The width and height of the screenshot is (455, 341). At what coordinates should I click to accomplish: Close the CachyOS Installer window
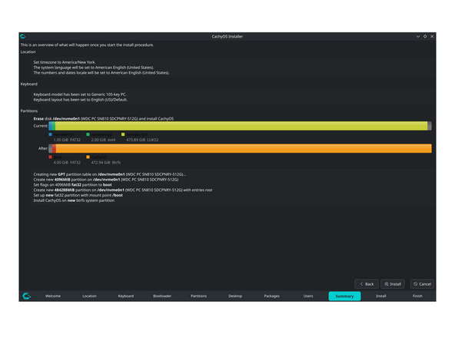click(x=432, y=37)
